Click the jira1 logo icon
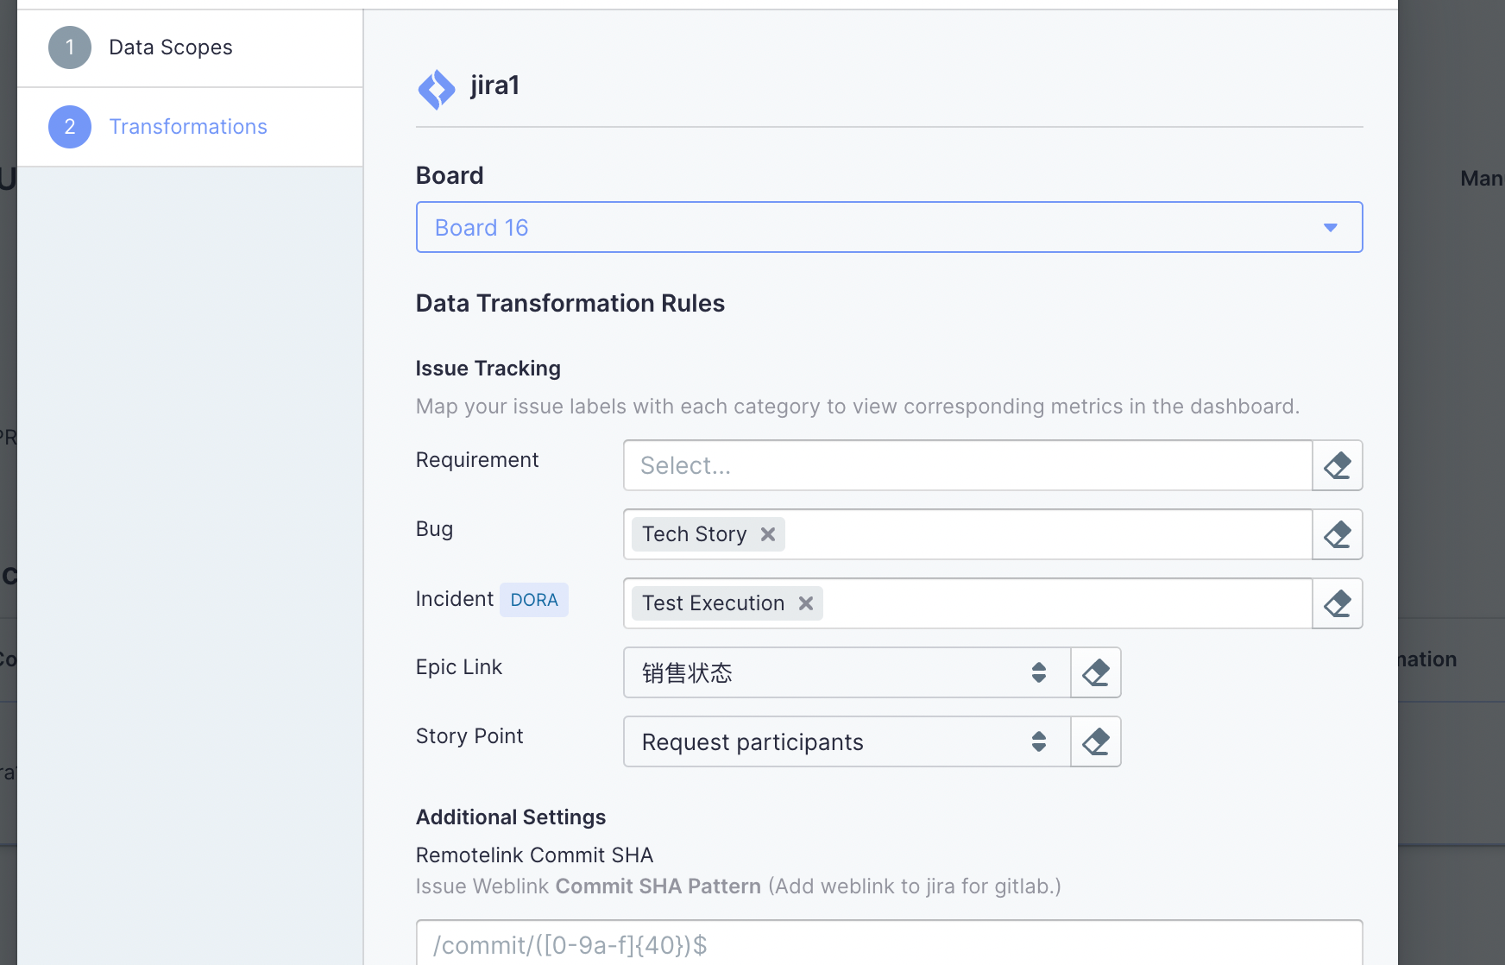Screen dimensions: 1505x965 pos(437,89)
